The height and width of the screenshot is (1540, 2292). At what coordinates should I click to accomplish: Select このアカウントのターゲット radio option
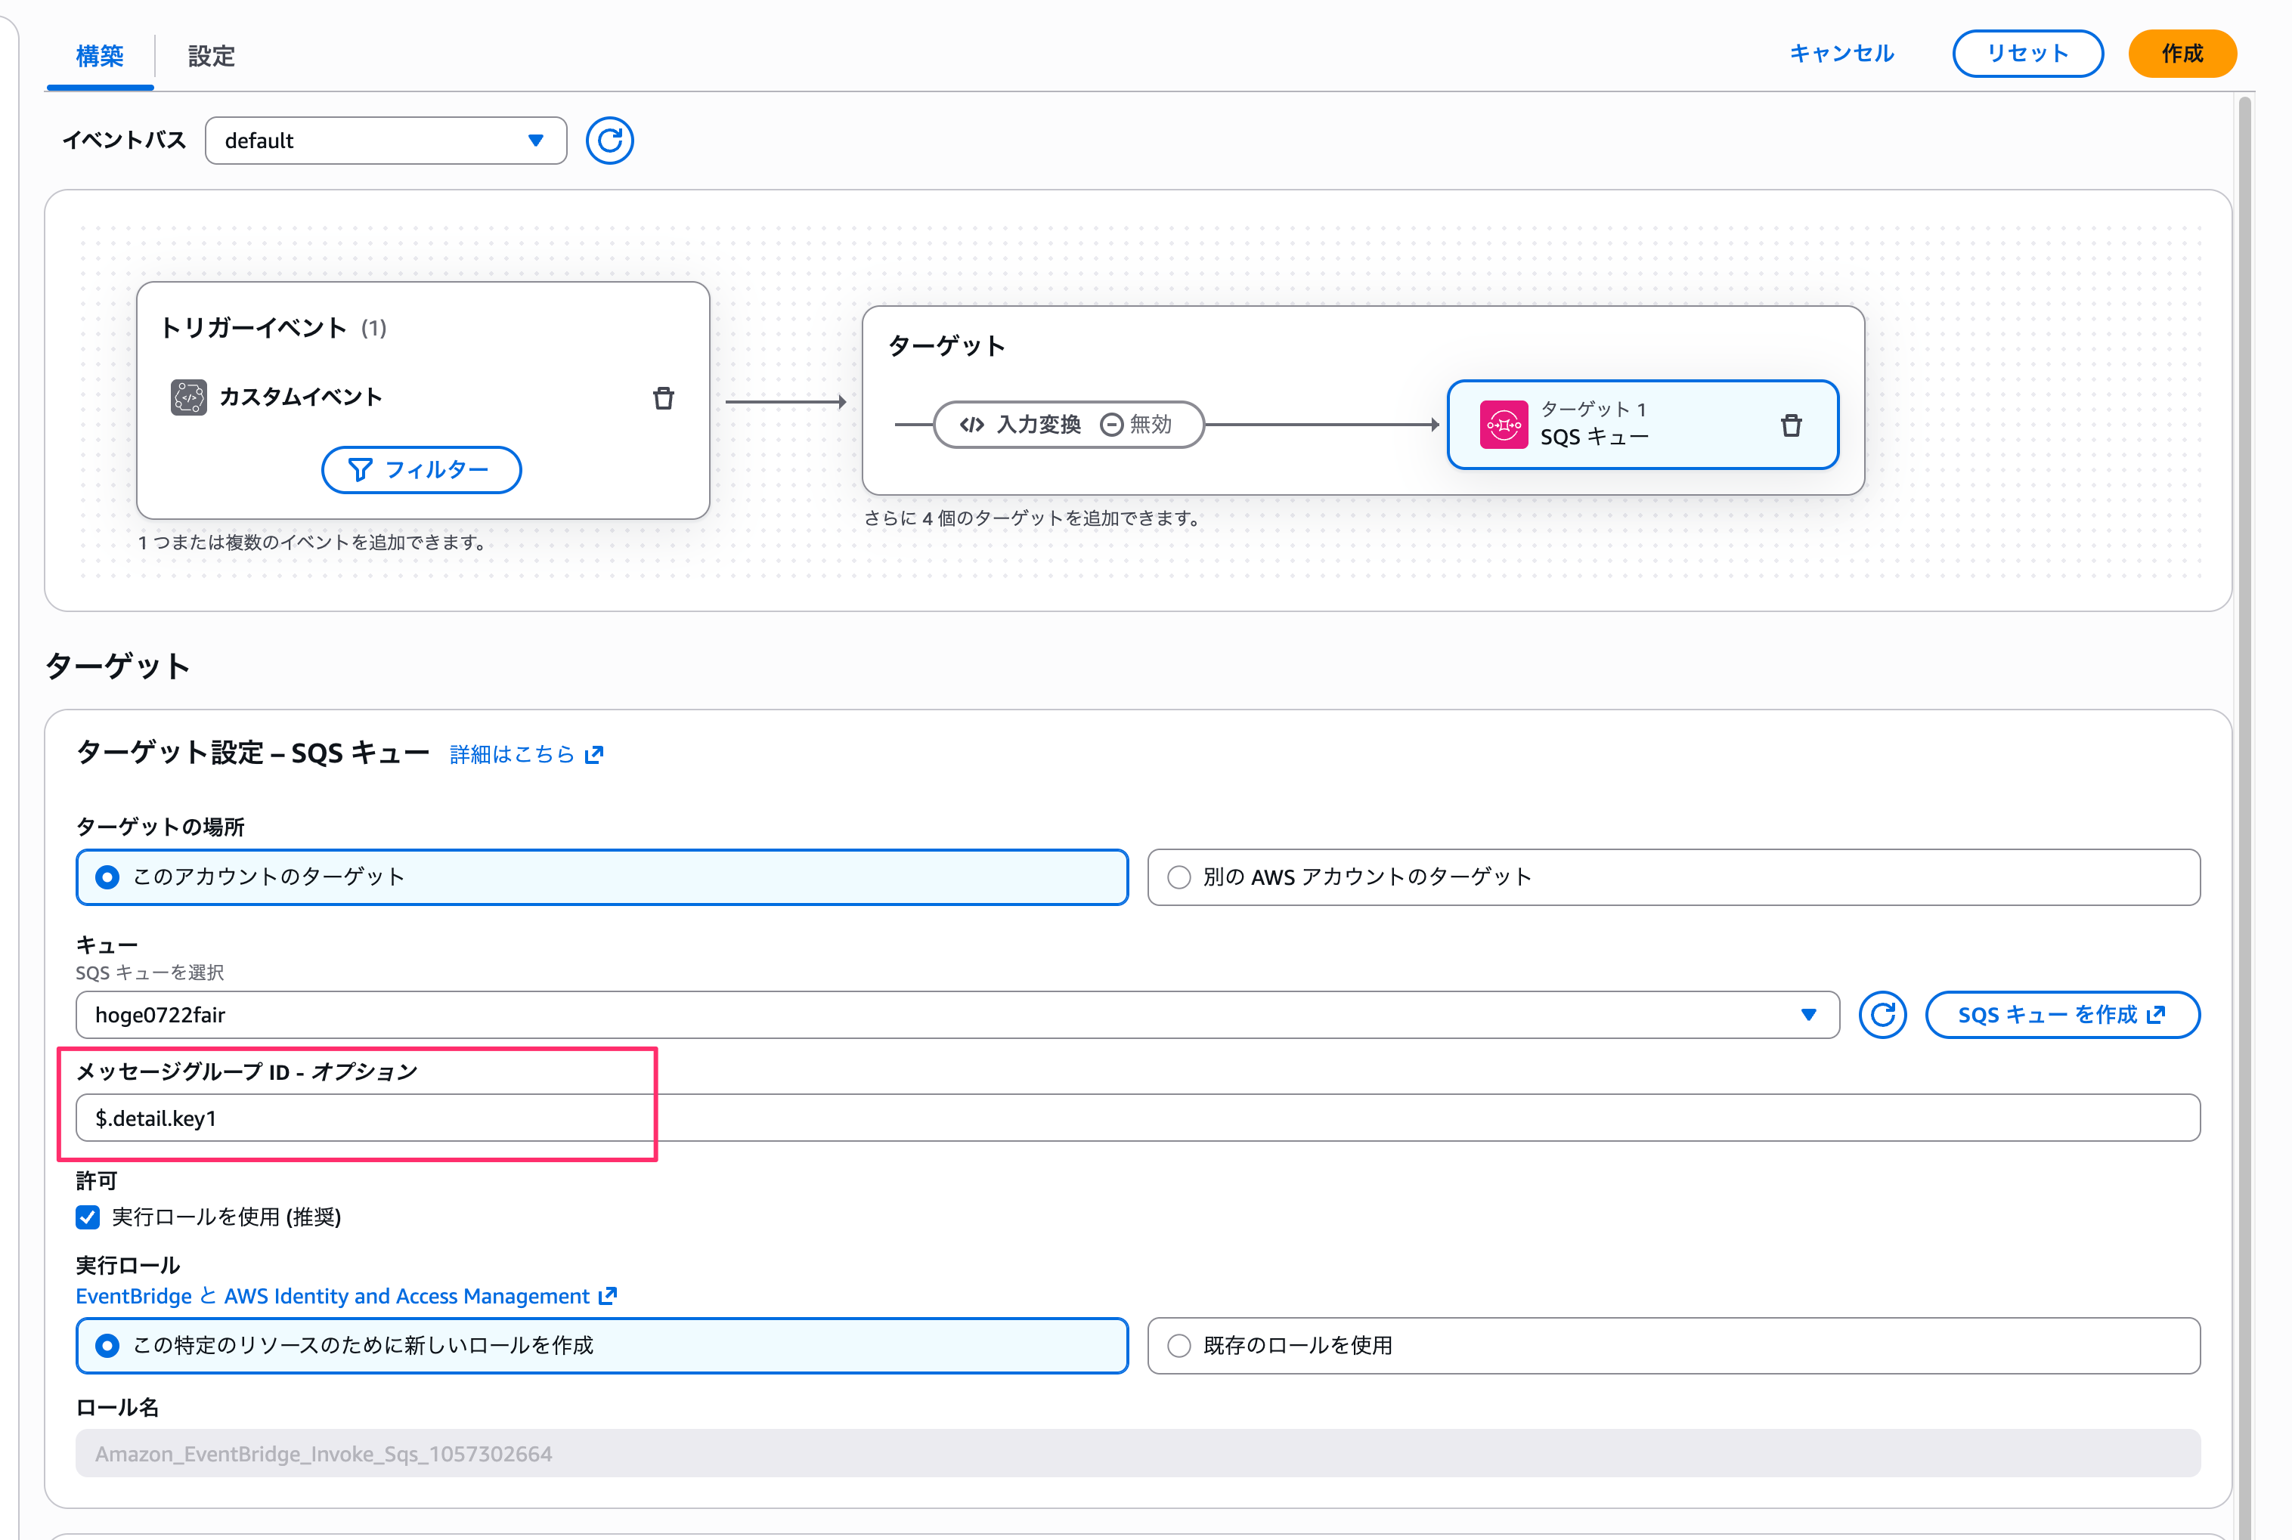coord(108,877)
